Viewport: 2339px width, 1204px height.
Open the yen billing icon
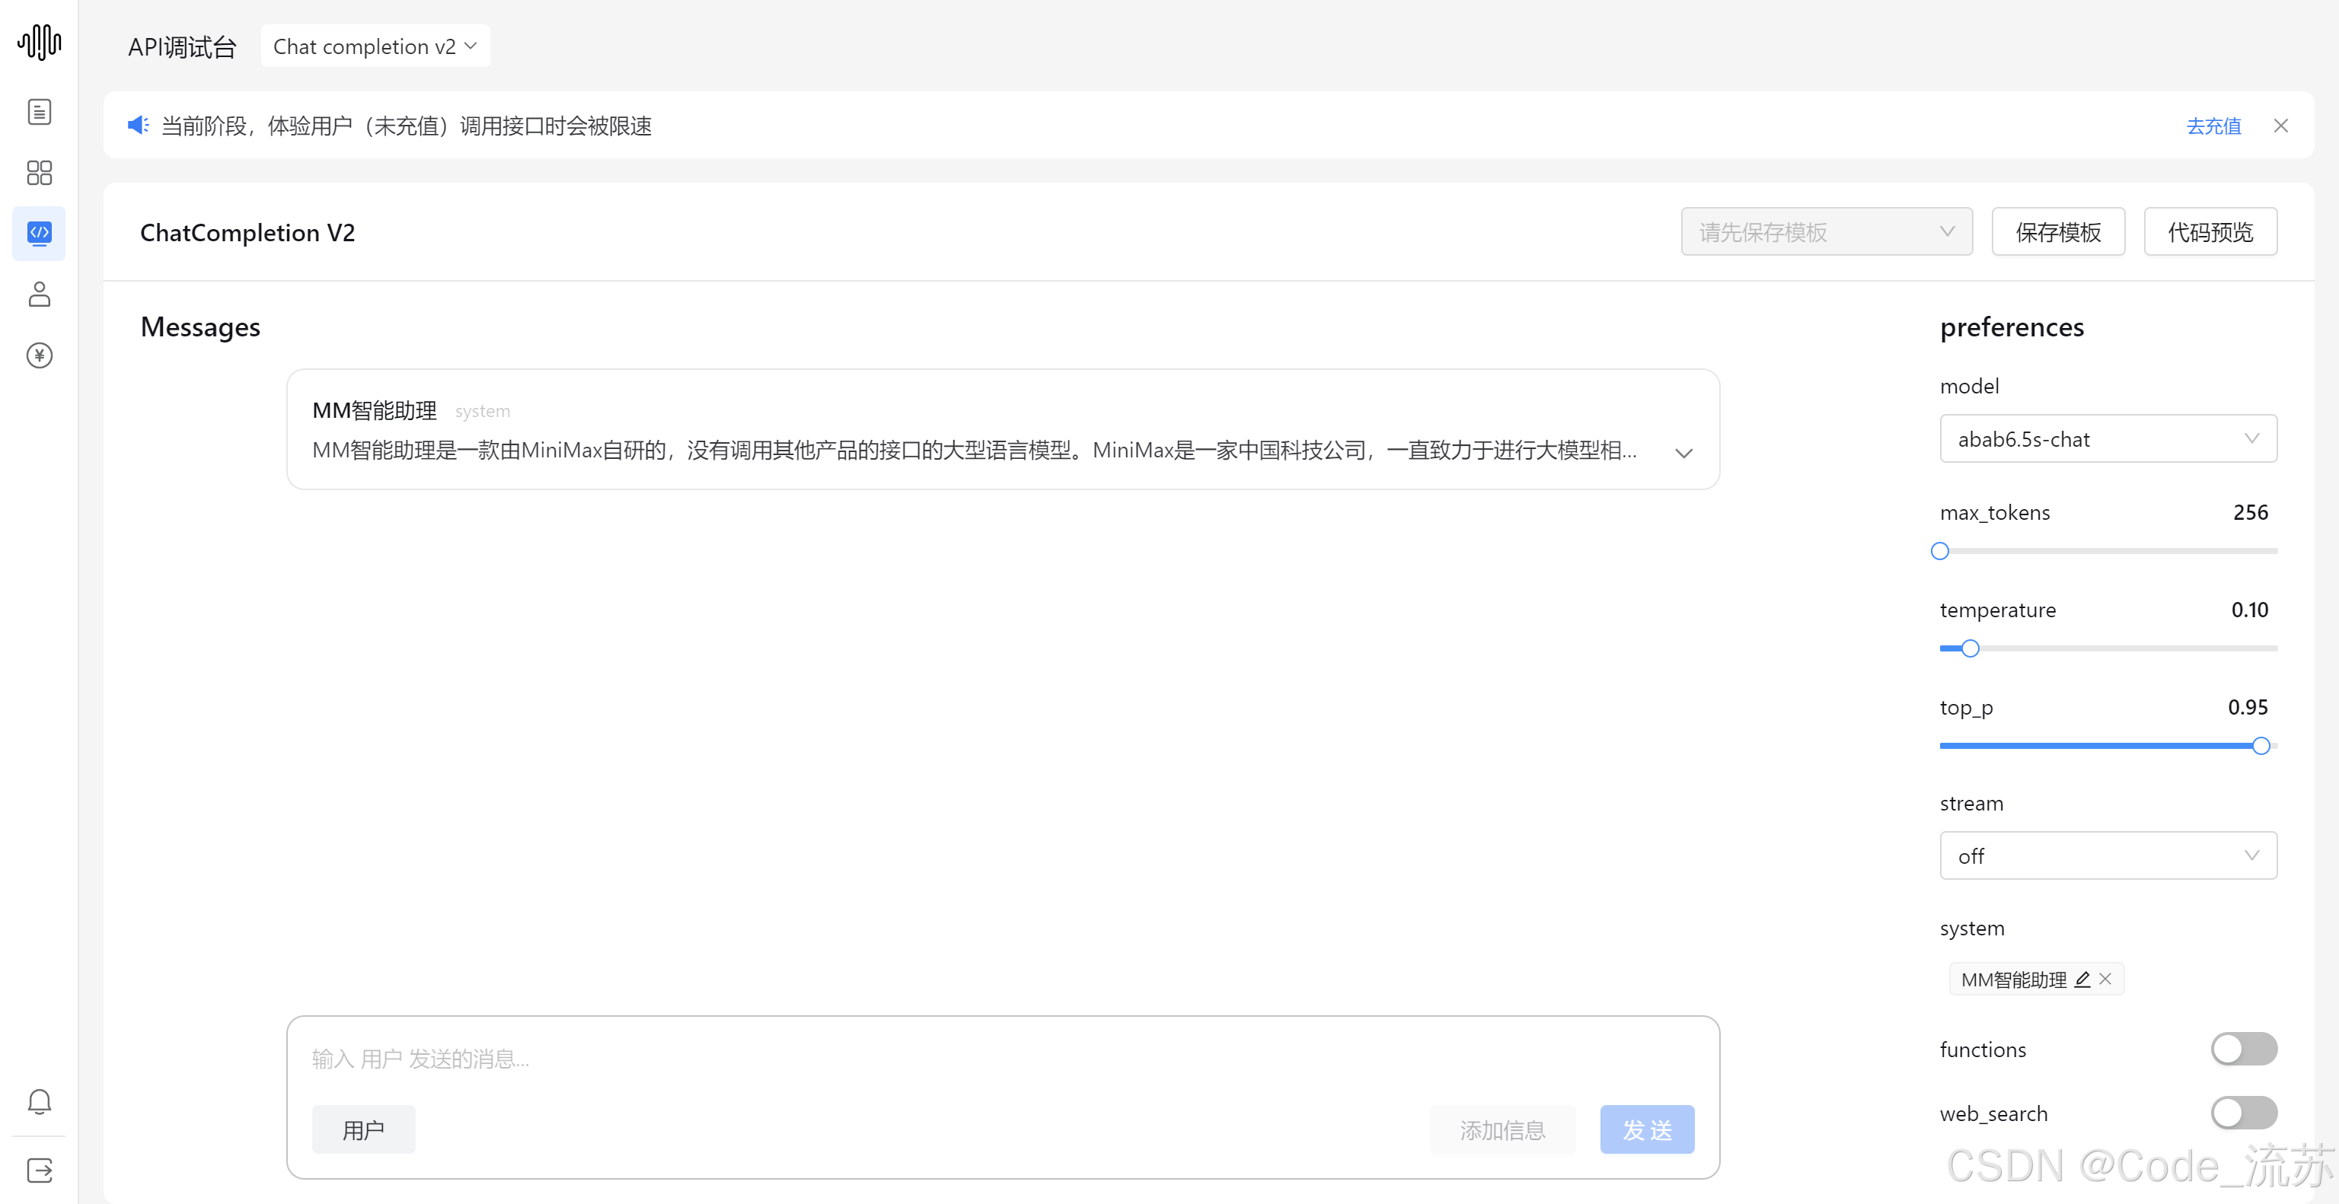(39, 355)
